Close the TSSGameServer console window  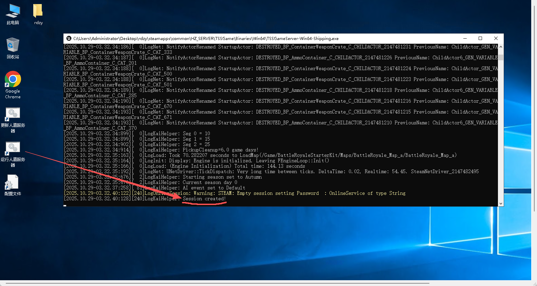click(x=496, y=39)
